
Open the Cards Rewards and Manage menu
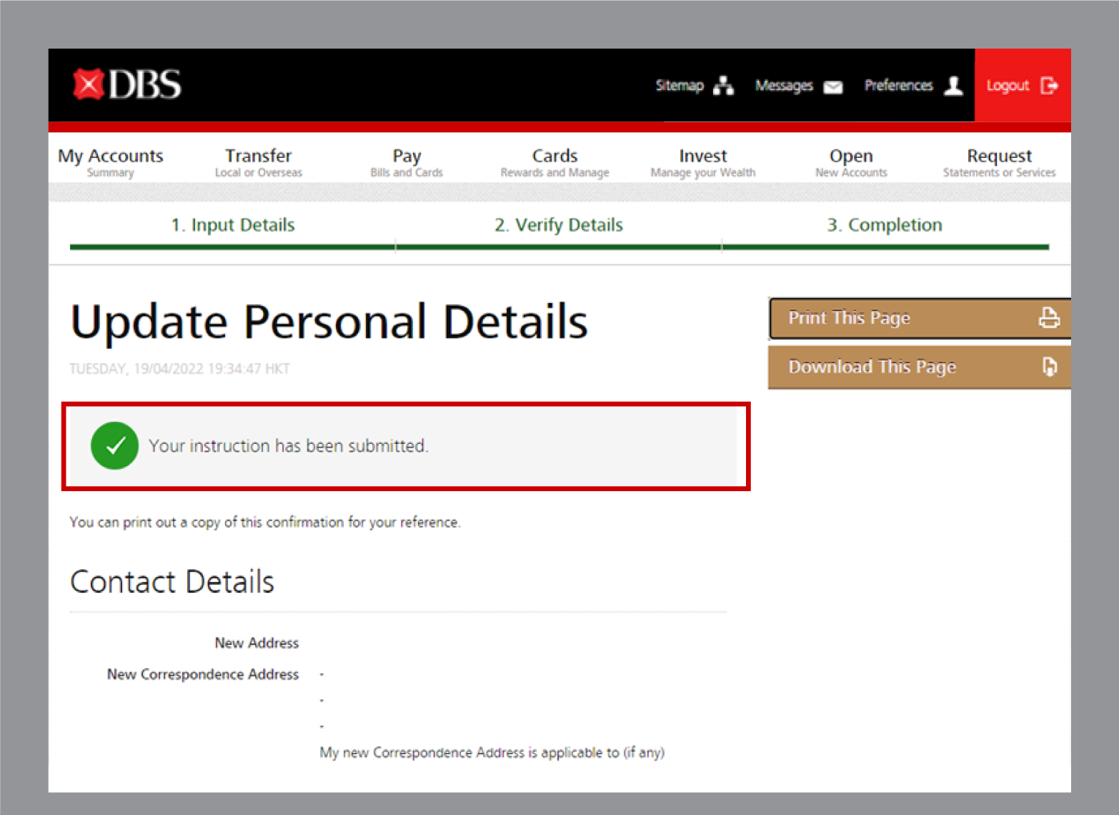554,162
